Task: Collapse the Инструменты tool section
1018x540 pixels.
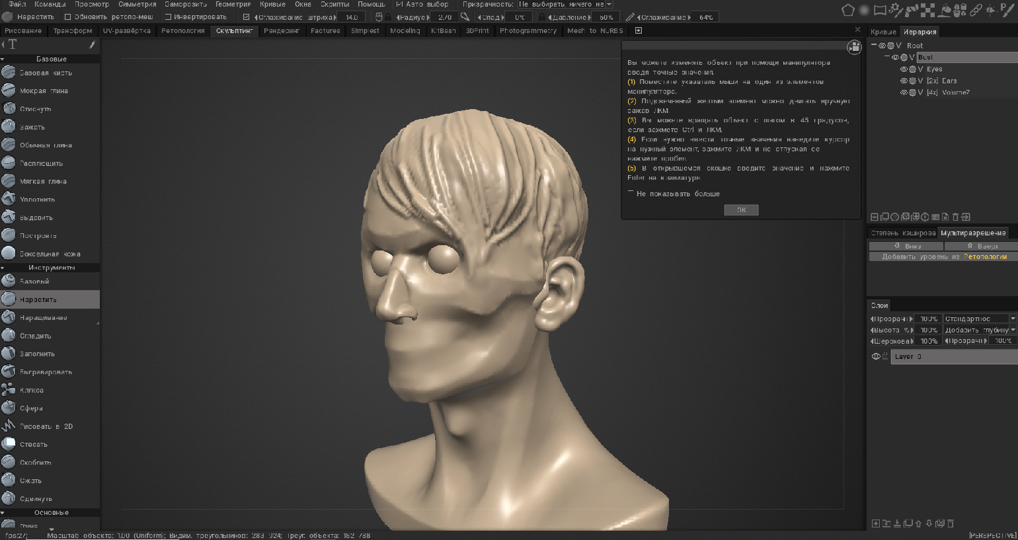Action: tap(3, 268)
